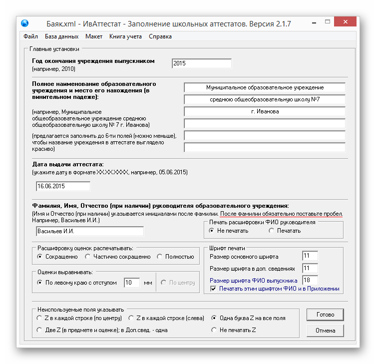Select 'Не печатать' for ФИО руководителя

coord(212,231)
